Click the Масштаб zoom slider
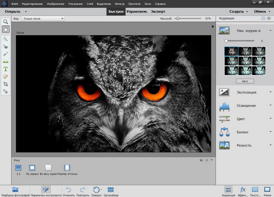 tap(178, 19)
